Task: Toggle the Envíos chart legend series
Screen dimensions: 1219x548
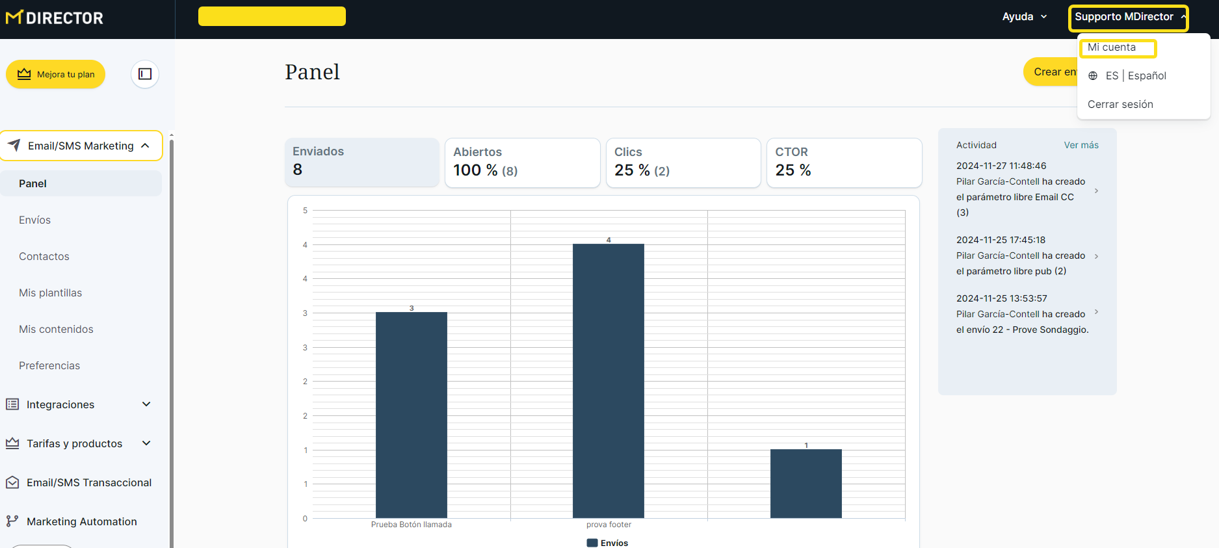Action: pyautogui.click(x=607, y=543)
